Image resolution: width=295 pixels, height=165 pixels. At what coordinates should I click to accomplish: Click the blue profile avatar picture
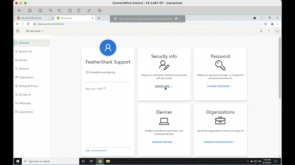pos(108,48)
